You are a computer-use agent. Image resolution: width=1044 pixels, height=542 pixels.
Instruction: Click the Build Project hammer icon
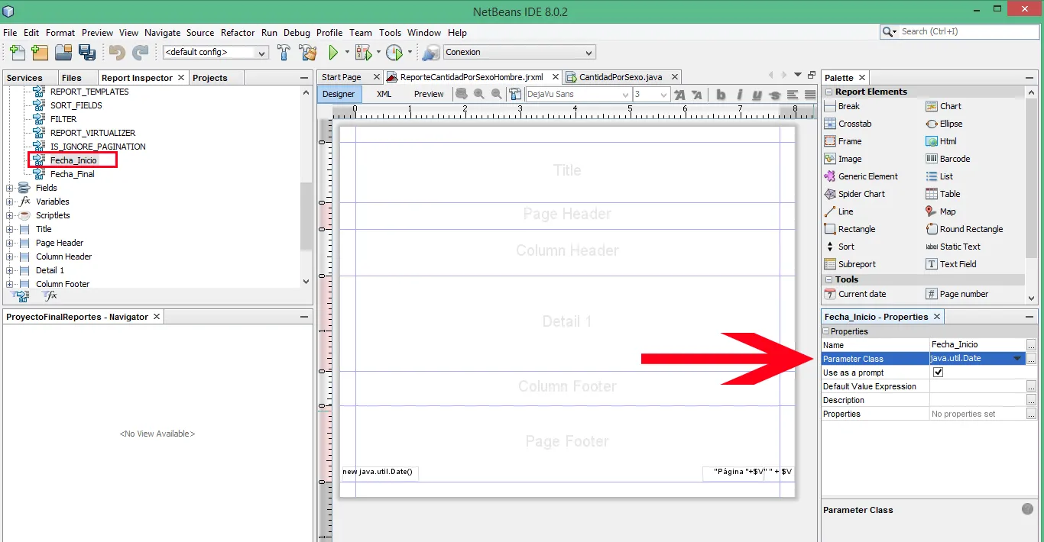click(284, 53)
